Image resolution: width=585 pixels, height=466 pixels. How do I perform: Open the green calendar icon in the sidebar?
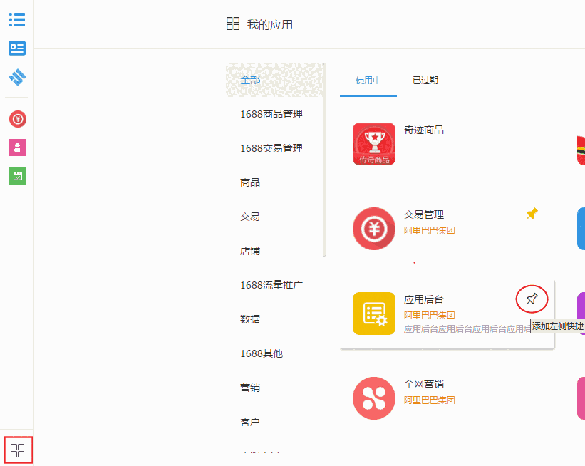click(17, 175)
